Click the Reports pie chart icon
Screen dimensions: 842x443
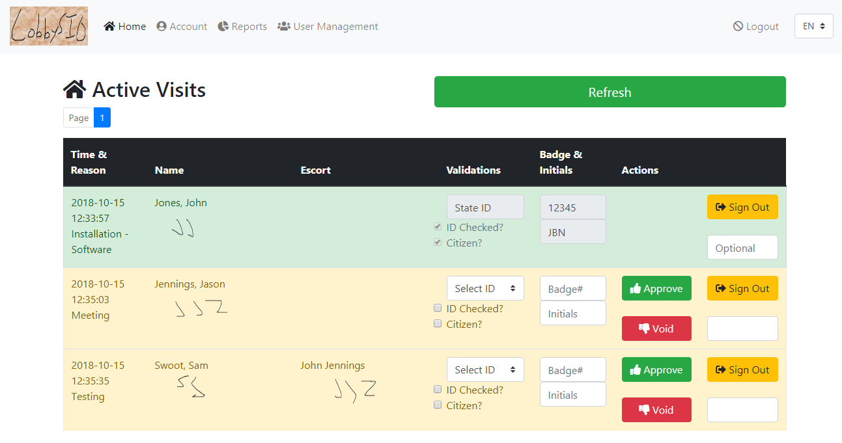point(223,26)
